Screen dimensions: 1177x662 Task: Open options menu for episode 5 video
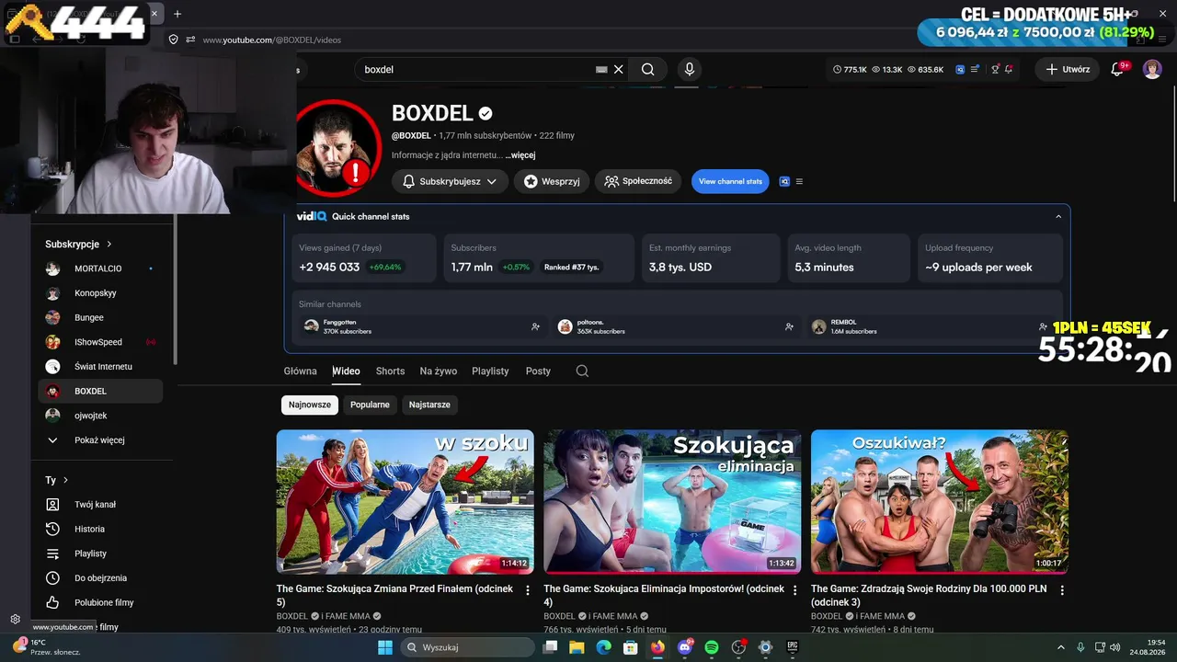[x=528, y=590]
